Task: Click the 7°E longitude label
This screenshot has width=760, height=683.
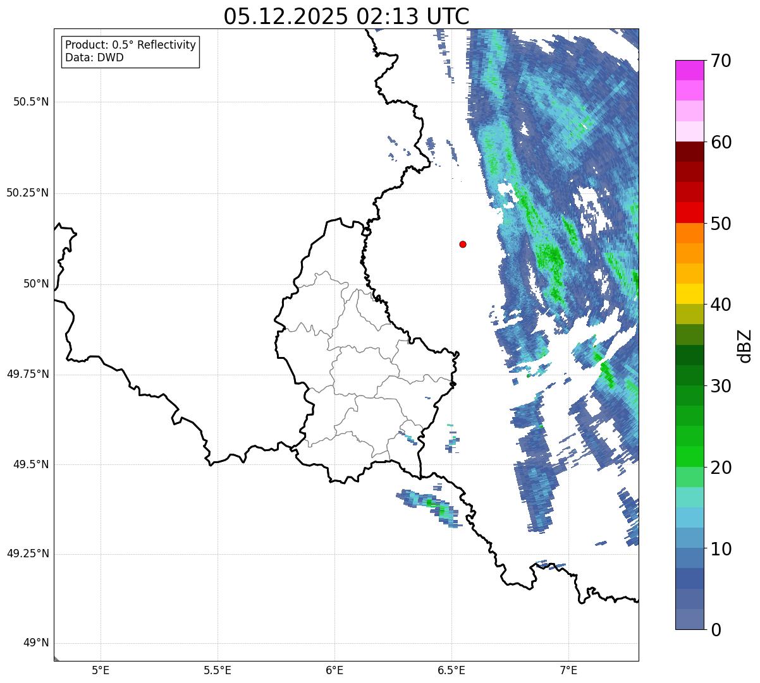Action: coord(568,670)
